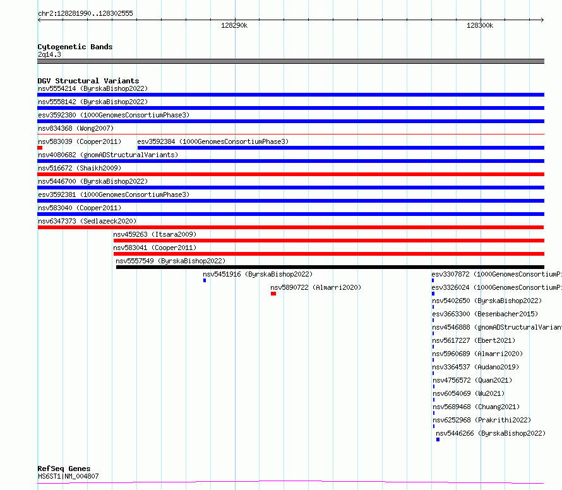Click the ruler's right arrow end
This screenshot has height=490, width=562.
[x=542, y=20]
